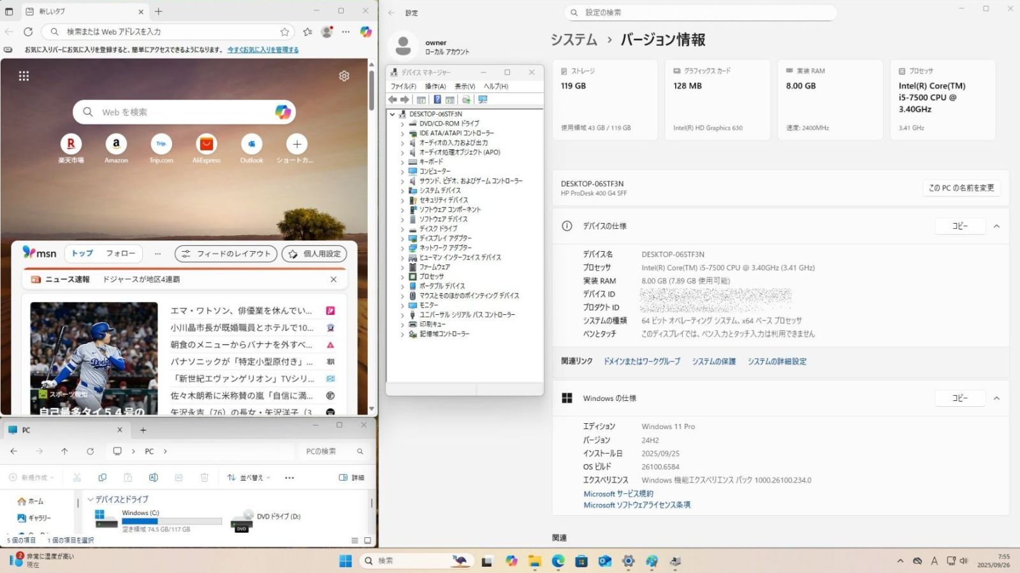The width and height of the screenshot is (1020, 573).
Task: Open the apps grid launcher icon
Action: [x=24, y=76]
